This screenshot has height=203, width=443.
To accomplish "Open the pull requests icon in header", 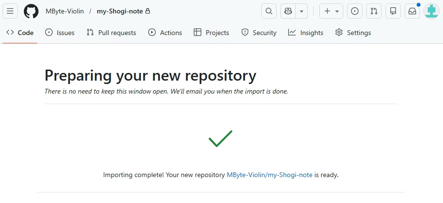I will click(x=374, y=12).
